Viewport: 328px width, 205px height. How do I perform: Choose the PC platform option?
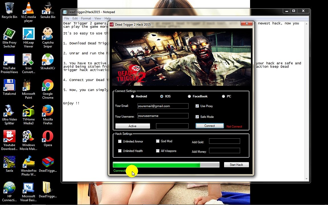click(224, 97)
